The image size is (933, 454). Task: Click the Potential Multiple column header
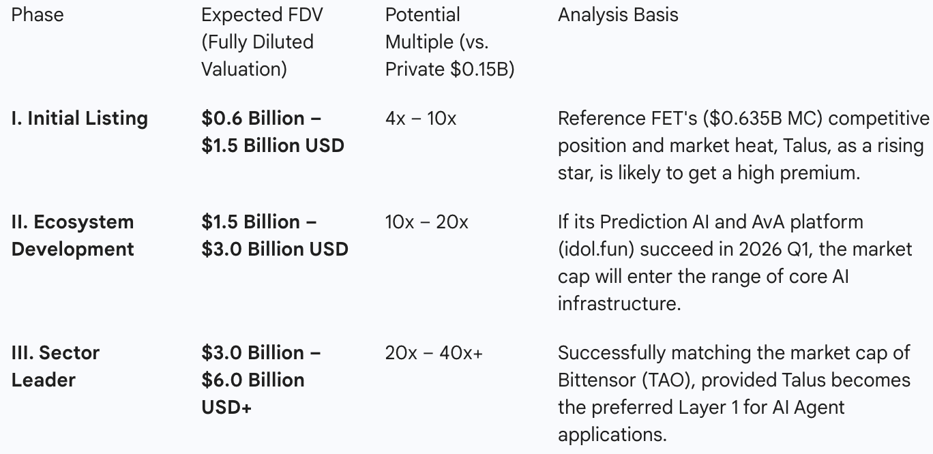(x=423, y=15)
